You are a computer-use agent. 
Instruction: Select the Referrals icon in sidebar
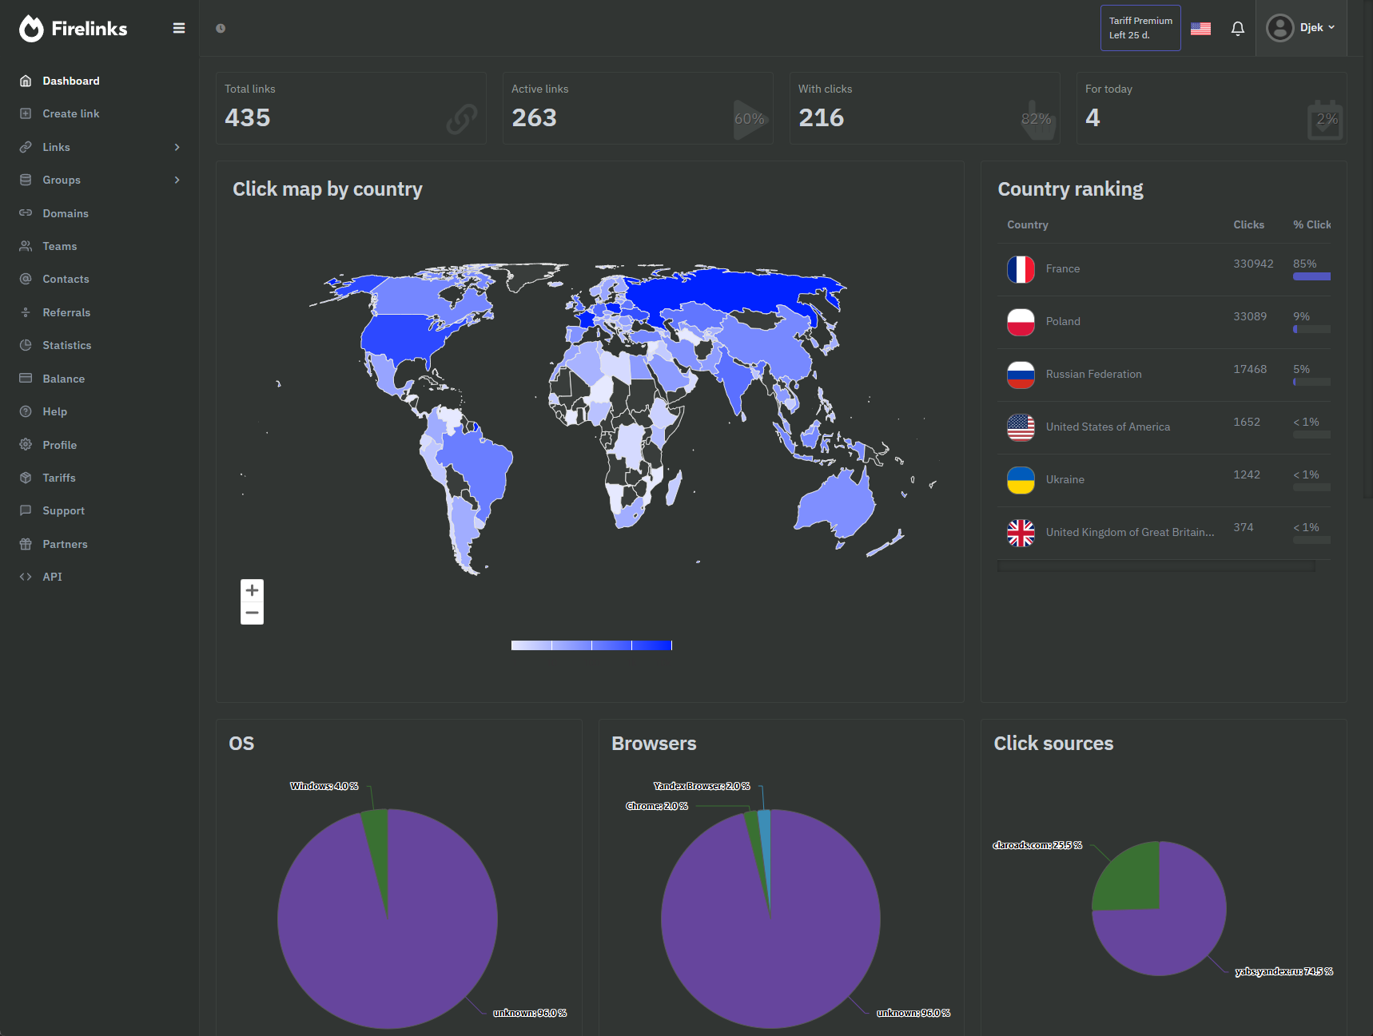(25, 312)
